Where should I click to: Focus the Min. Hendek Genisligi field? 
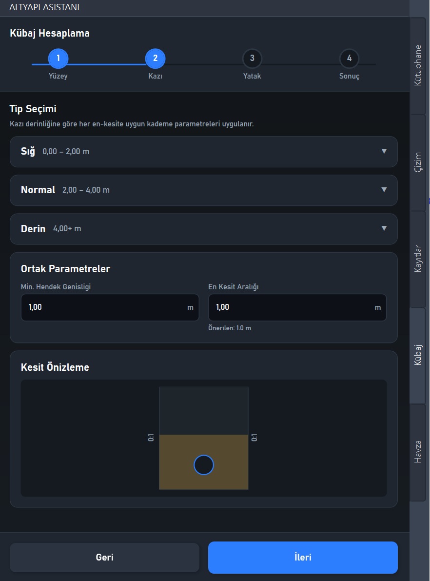click(110, 307)
